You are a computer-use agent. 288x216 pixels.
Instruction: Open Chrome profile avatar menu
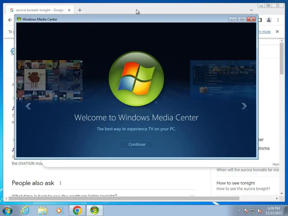point(269,20)
